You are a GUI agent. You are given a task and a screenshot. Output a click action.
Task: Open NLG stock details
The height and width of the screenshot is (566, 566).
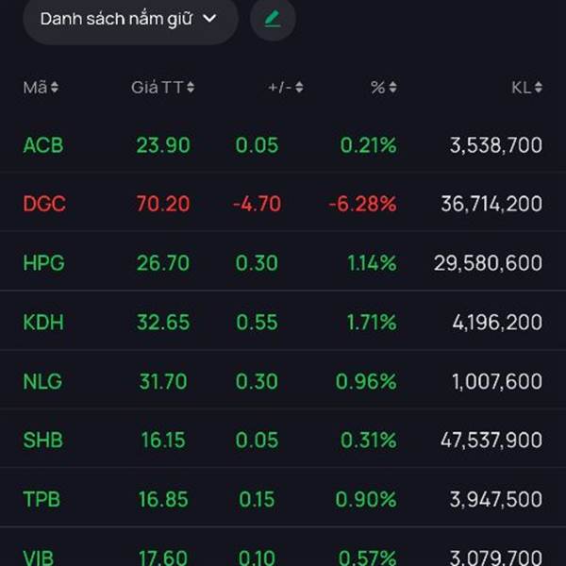pos(43,381)
